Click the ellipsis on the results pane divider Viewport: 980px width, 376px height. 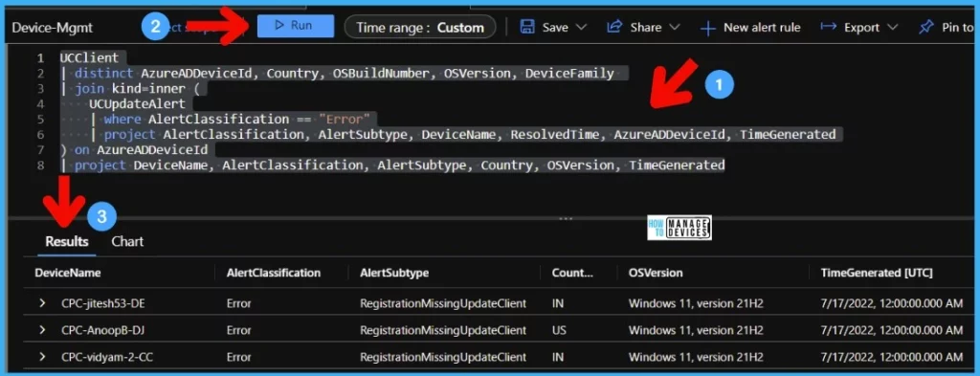pos(566,218)
